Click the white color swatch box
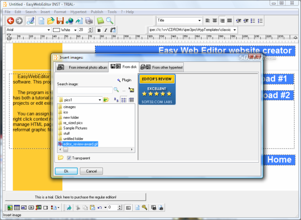Viewport: 301px width, 220px height. click(x=56, y=30)
